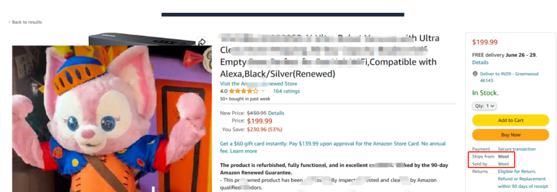557x192 pixels.
Task: Click the orange star rating icons
Action: click(244, 91)
